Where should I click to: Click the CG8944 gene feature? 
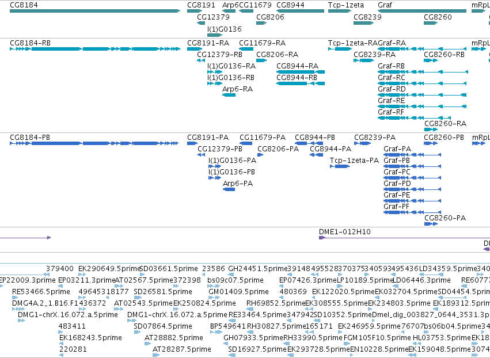[301, 11]
